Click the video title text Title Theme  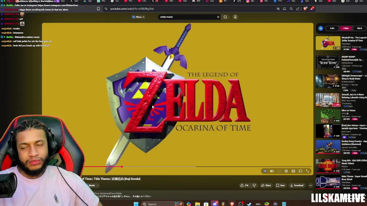click(x=101, y=179)
